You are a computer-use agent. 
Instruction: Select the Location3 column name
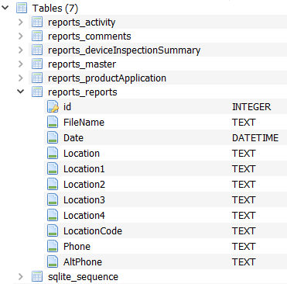pos(84,199)
